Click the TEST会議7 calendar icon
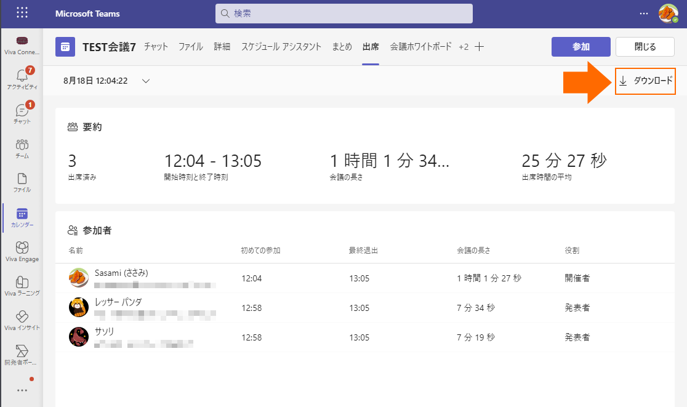Image resolution: width=687 pixels, height=407 pixels. tap(65, 47)
